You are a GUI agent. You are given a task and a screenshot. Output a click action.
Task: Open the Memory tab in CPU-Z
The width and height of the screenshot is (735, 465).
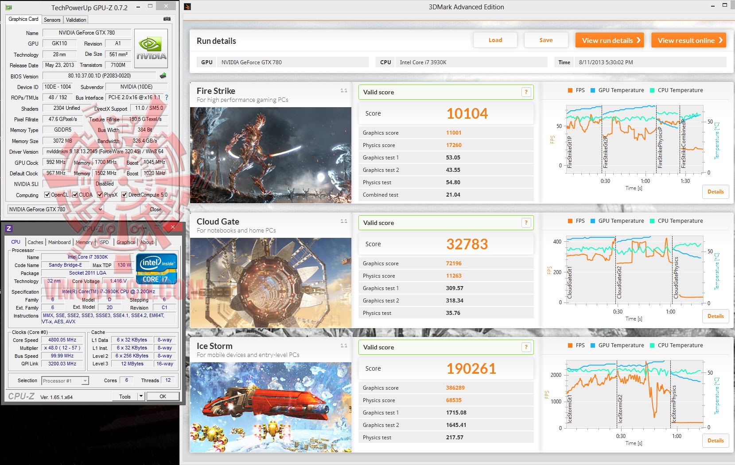tap(84, 242)
